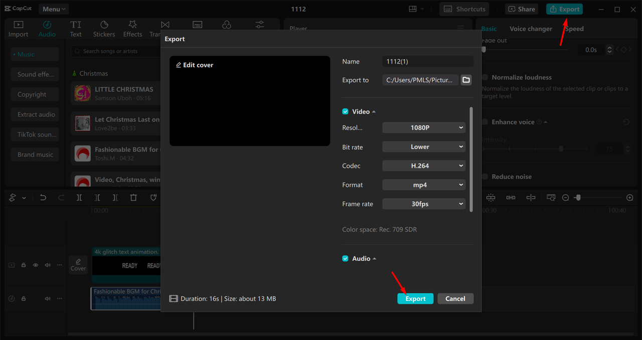This screenshot has width=642, height=340.
Task: Click the Import media icon
Action: coord(19,25)
